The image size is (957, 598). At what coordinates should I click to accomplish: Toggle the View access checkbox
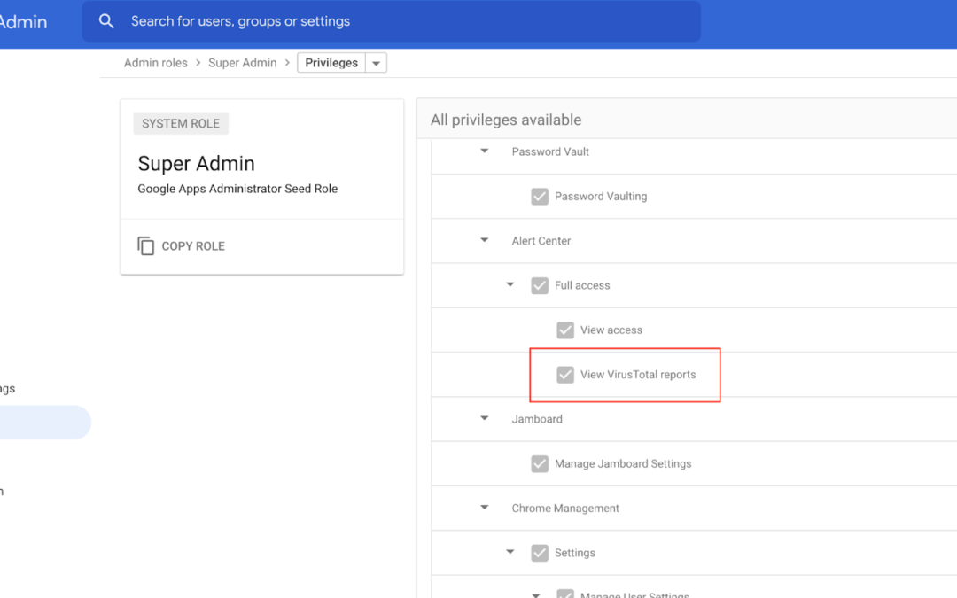click(x=565, y=330)
